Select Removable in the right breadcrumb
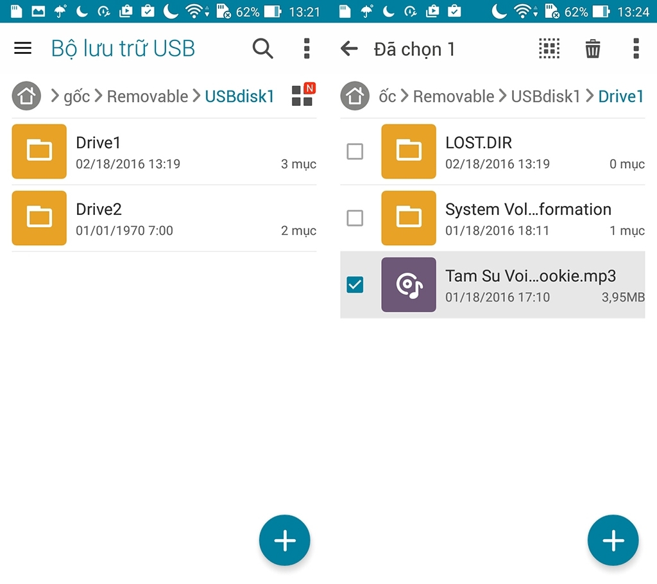Screen dimensions: 657x584 coord(454,96)
